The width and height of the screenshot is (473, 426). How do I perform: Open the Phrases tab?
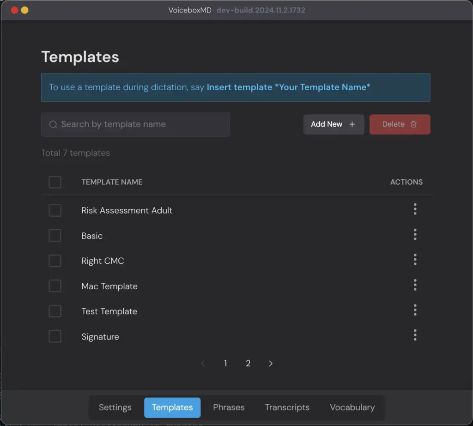[229, 408]
